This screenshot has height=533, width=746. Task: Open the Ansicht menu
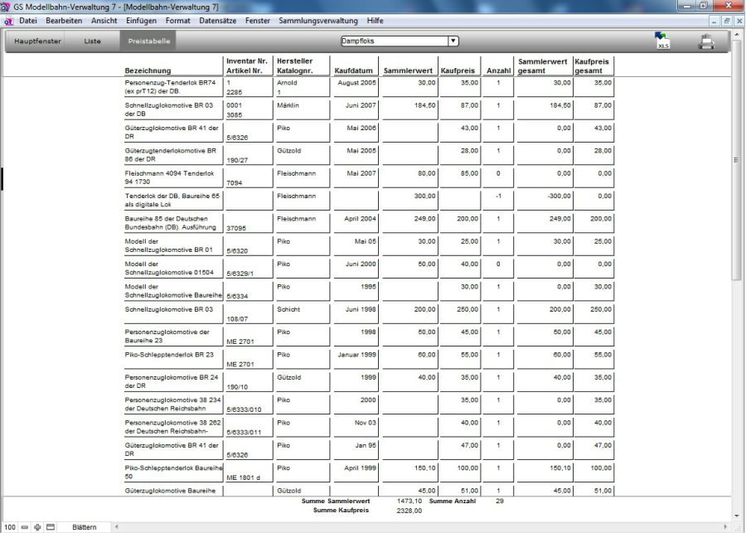pos(104,21)
